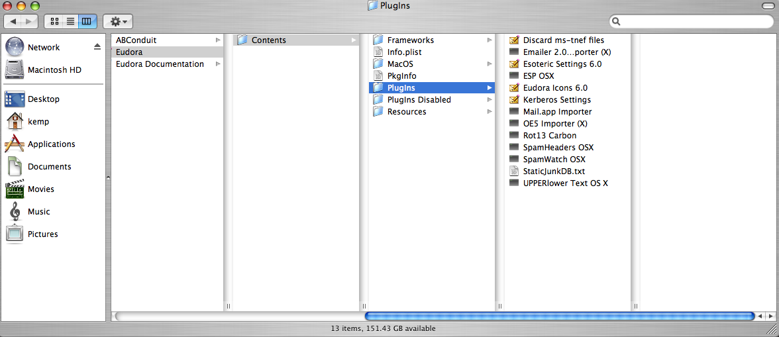Screen dimensions: 779x337
Task: Expand MacOS folder arrow
Action: point(490,64)
